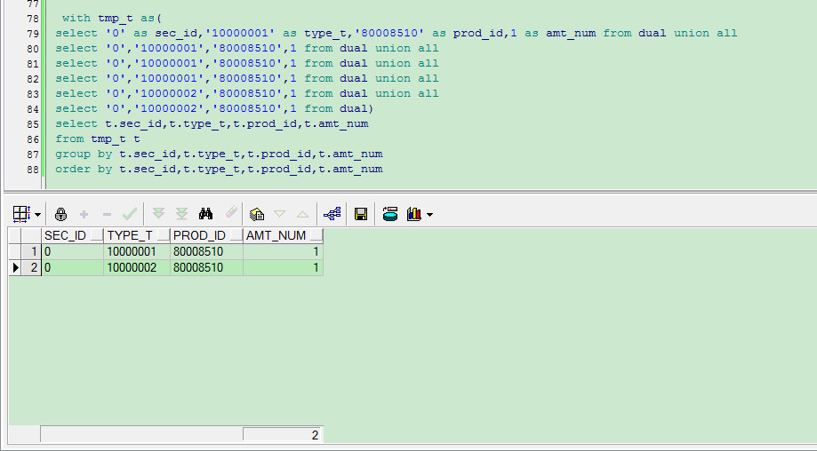Open the linked query tree icon
This screenshot has height=451, width=817.
tap(332, 214)
